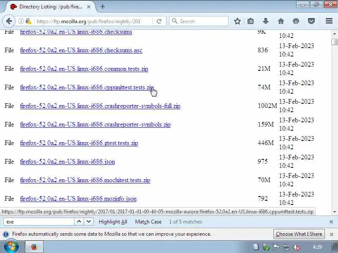Select the Directory Listing tab
Screen dimensions: 338x253
[x=50, y=7]
